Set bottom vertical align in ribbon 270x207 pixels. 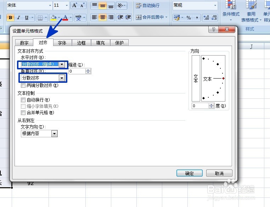pos(111,6)
